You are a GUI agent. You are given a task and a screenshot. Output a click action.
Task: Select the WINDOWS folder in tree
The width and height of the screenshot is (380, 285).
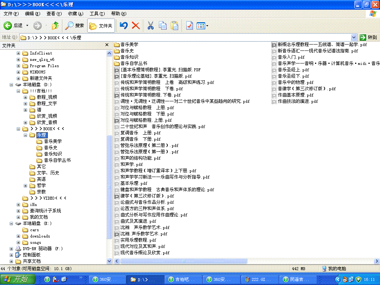(x=37, y=72)
